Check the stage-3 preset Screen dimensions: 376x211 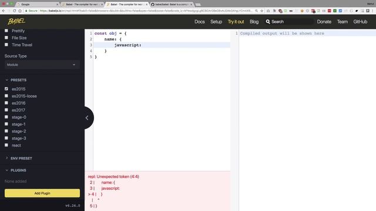pyautogui.click(x=6, y=138)
